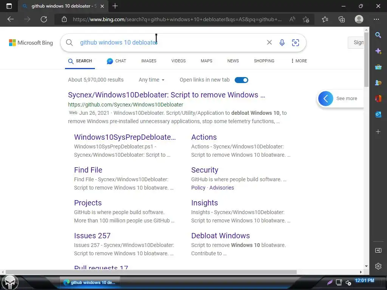The image size is (387, 290).
Task: Add this page to favorites star icon
Action: (x=306, y=19)
